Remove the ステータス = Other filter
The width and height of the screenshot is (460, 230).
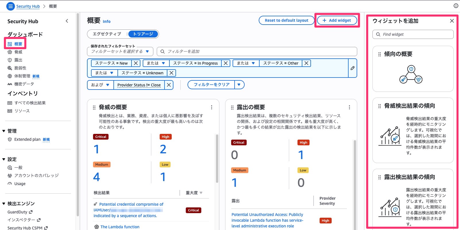tap(306, 63)
